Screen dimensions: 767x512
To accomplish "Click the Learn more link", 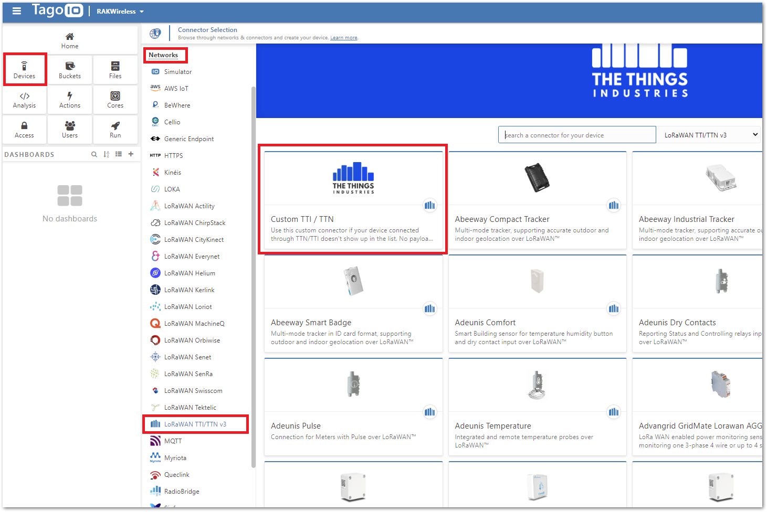I will [x=343, y=38].
